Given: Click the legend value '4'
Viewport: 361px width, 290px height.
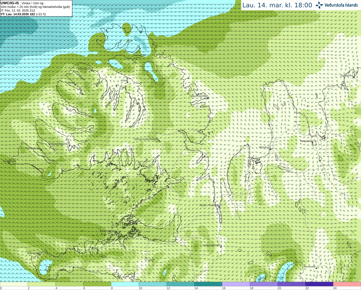Looking at the screenshot, I should 56,288.
